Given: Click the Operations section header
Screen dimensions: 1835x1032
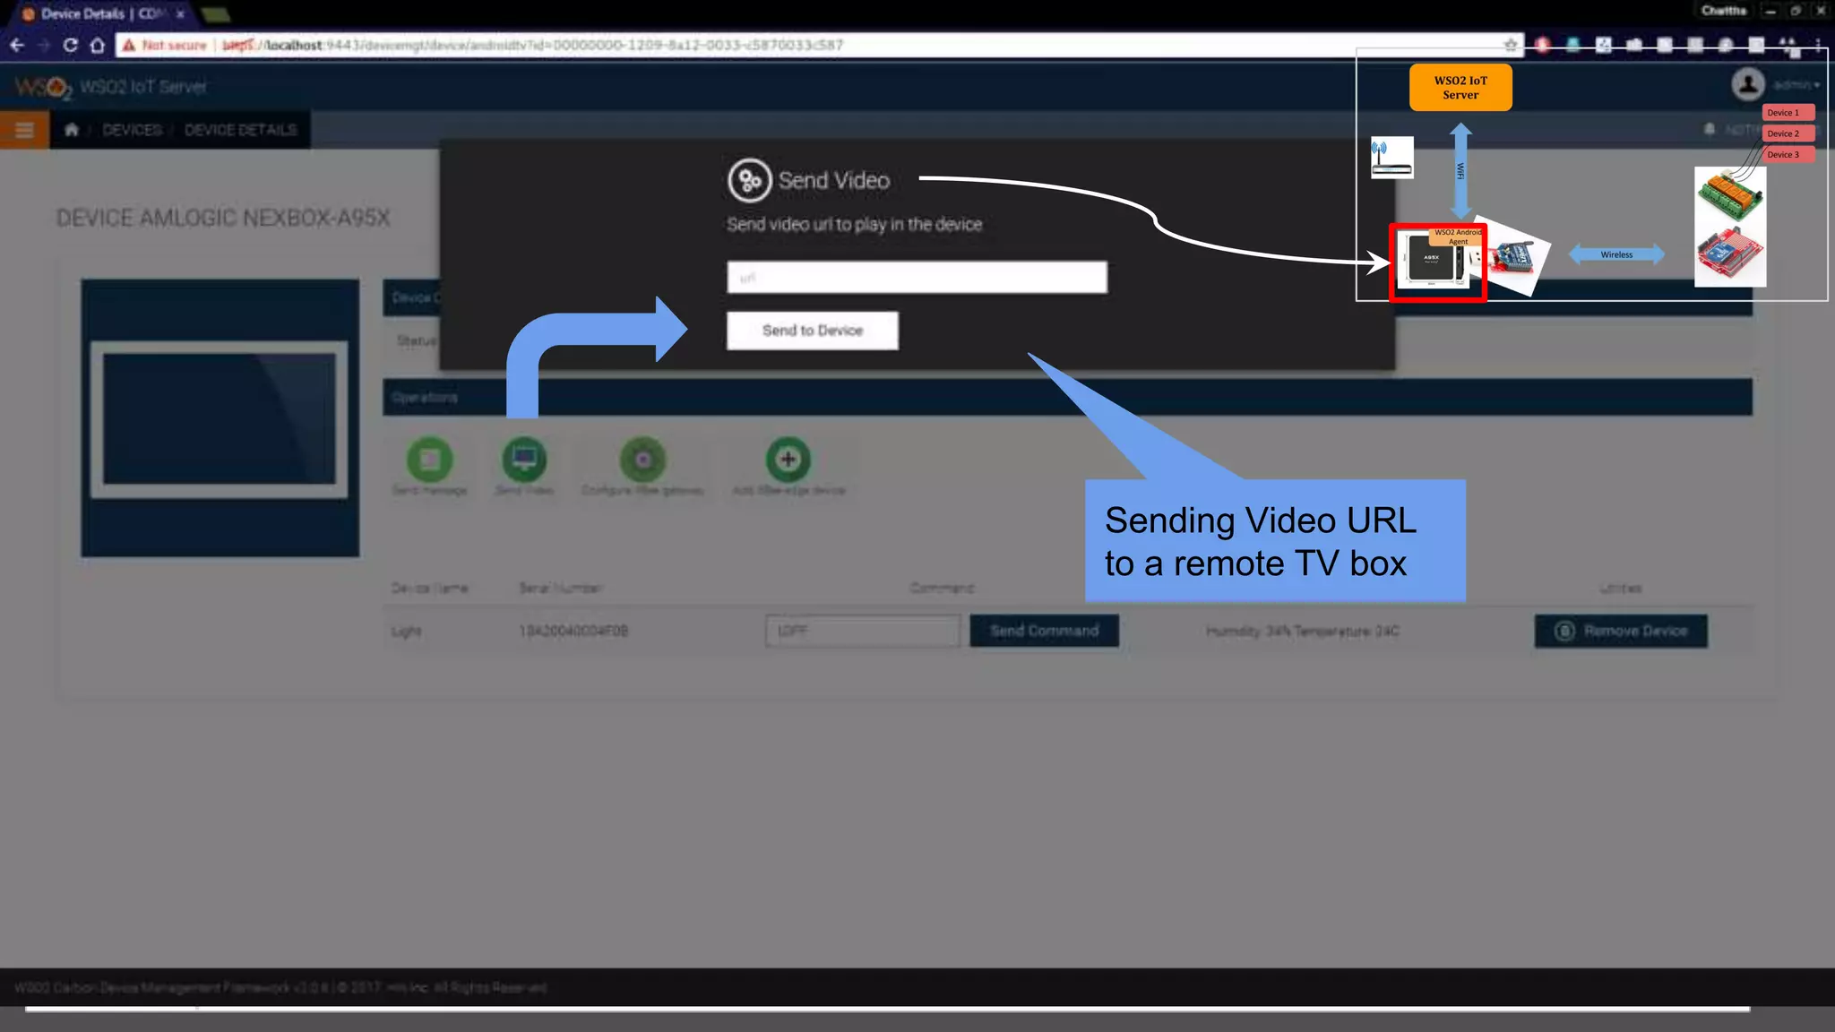Looking at the screenshot, I should (1067, 397).
